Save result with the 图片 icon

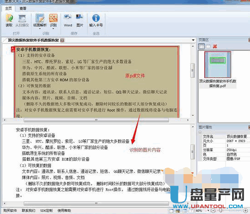click(x=80, y=20)
